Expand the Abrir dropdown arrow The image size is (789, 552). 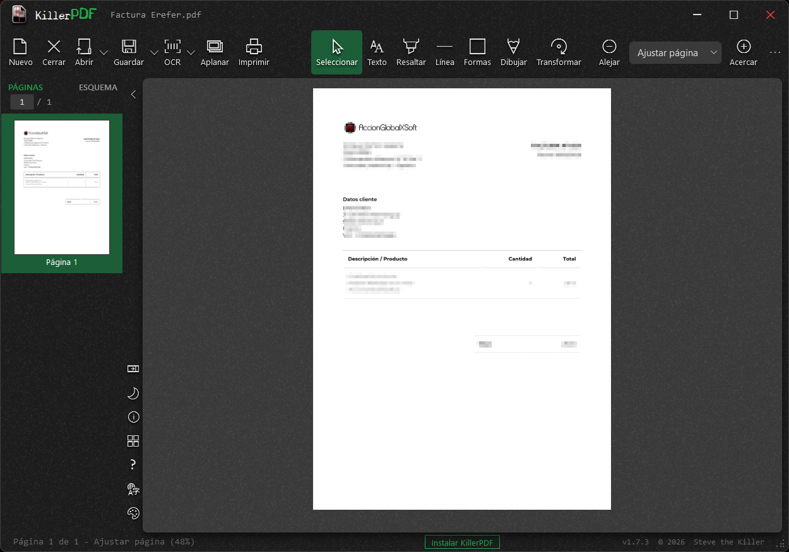click(104, 52)
